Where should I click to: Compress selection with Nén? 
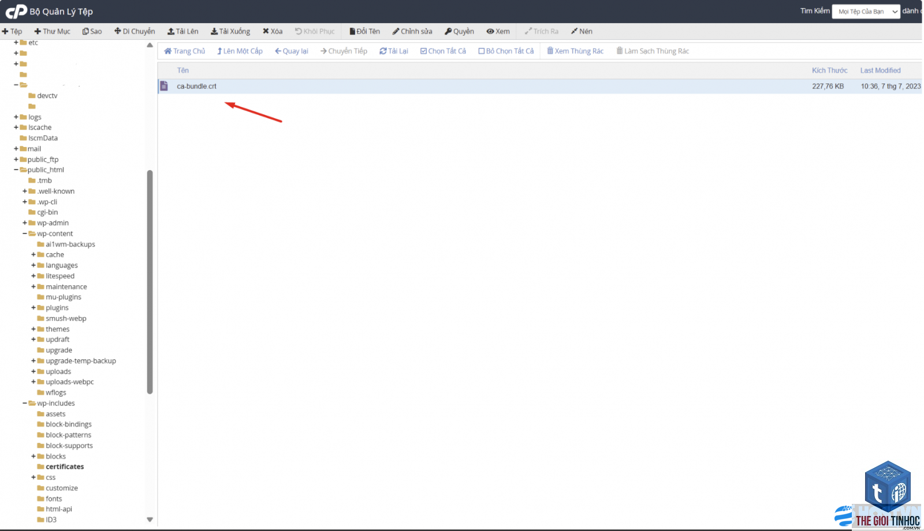pos(582,31)
